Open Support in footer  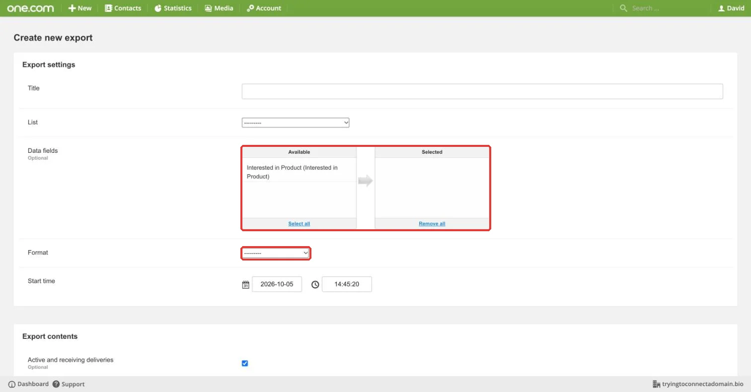pos(69,384)
